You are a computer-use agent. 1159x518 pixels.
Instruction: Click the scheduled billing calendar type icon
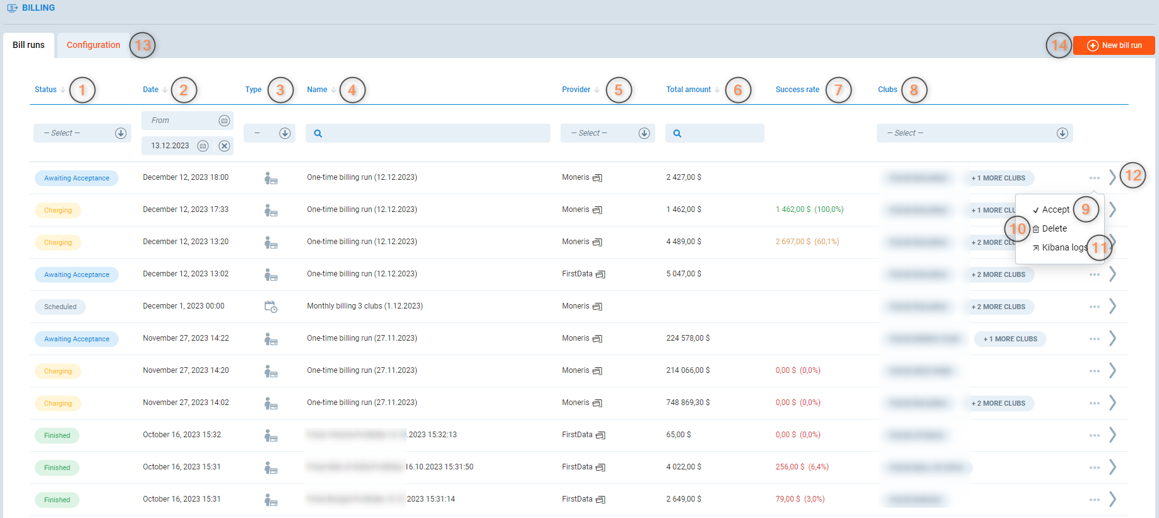[270, 307]
